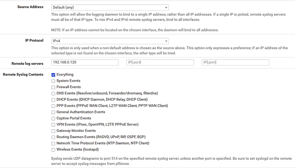Toggle General Authentication Events checkbox
295x168 pixels.
pos(53,112)
